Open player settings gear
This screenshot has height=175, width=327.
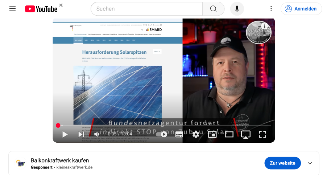[x=196, y=134]
